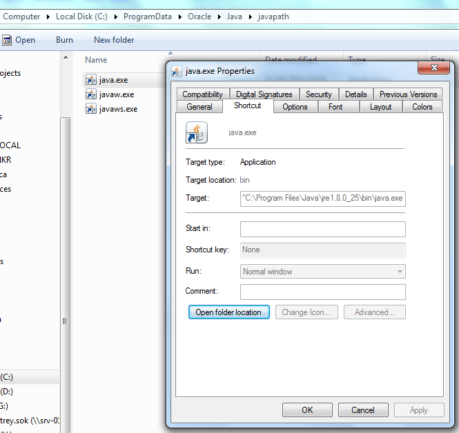Click ProgramData in the address breadcrumb

148,17
